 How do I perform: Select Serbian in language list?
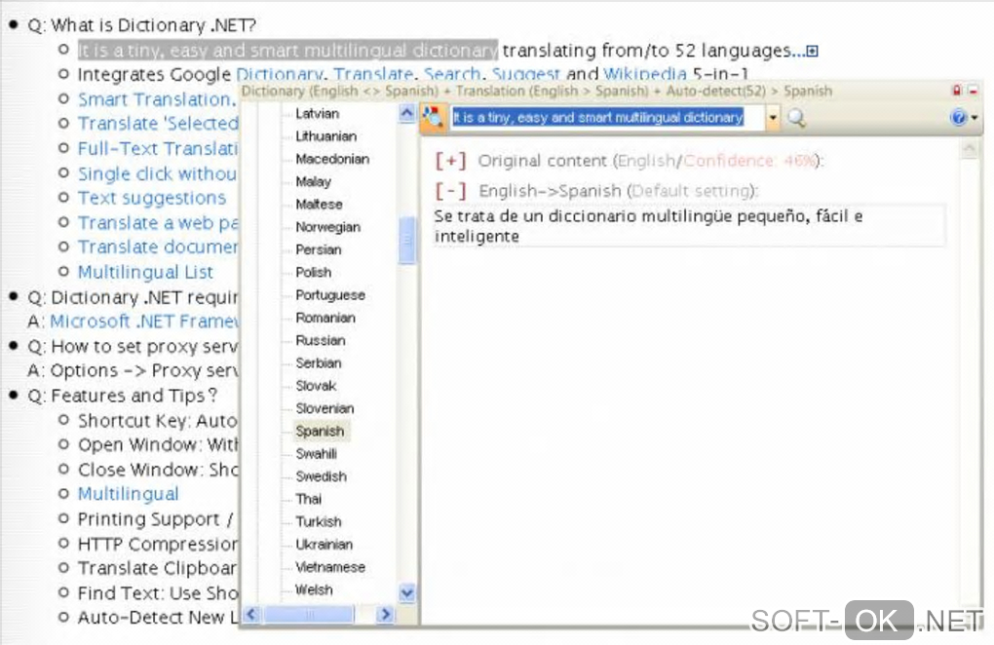(x=319, y=363)
